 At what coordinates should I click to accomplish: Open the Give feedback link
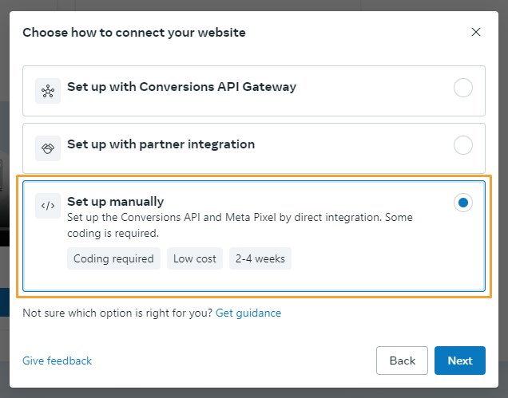click(x=57, y=361)
